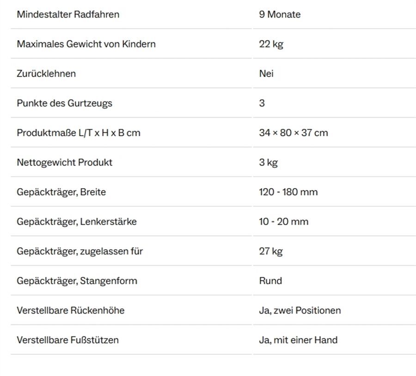Click "Gepäckträger, Breite" row label

(61, 192)
